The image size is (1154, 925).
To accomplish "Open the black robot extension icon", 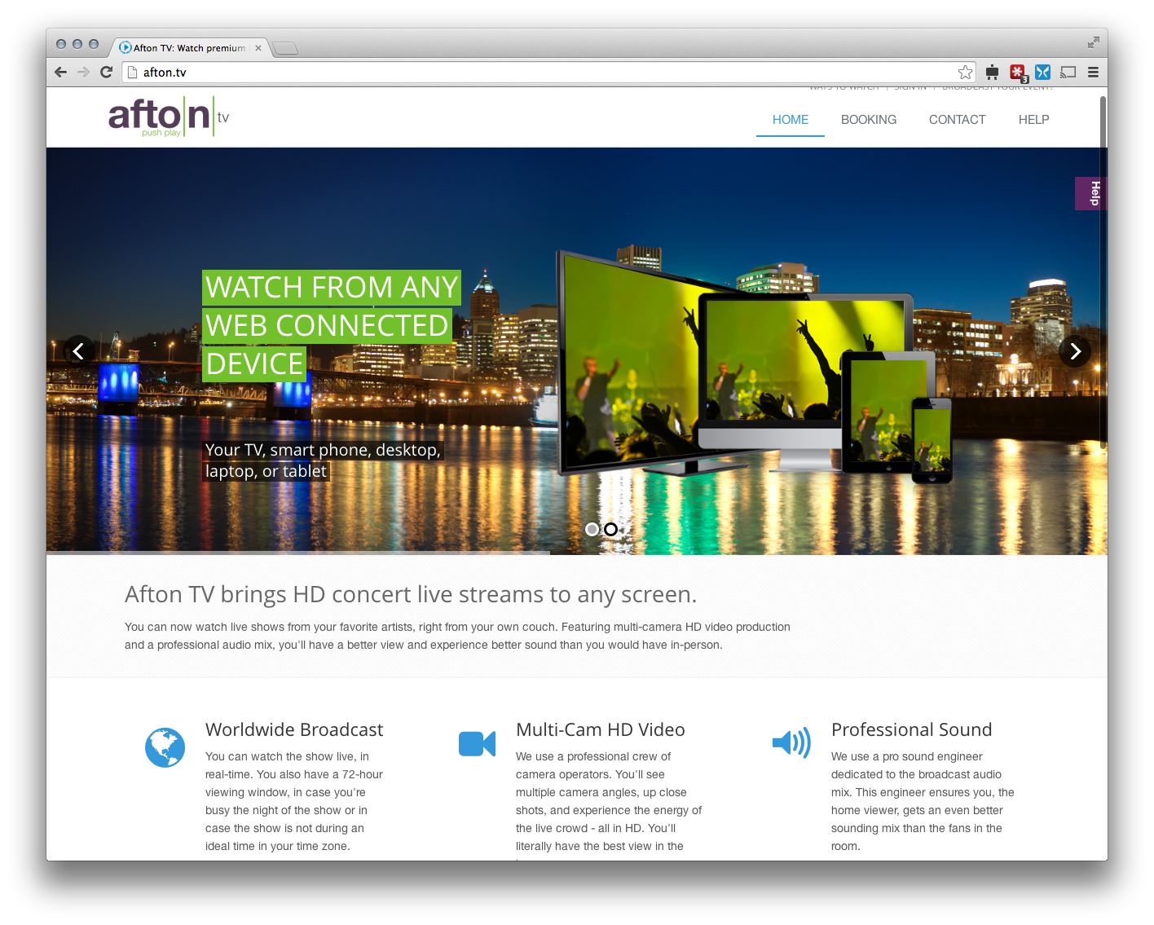I will 992,73.
